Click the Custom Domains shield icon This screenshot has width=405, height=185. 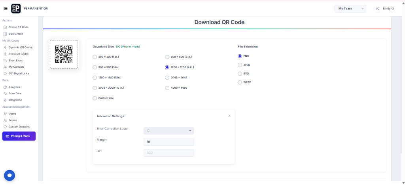pyautogui.click(x=5, y=127)
